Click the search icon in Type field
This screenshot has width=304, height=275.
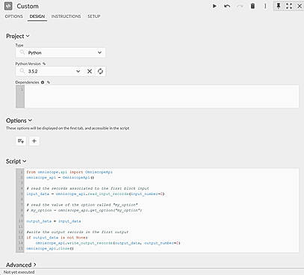tap(22, 52)
